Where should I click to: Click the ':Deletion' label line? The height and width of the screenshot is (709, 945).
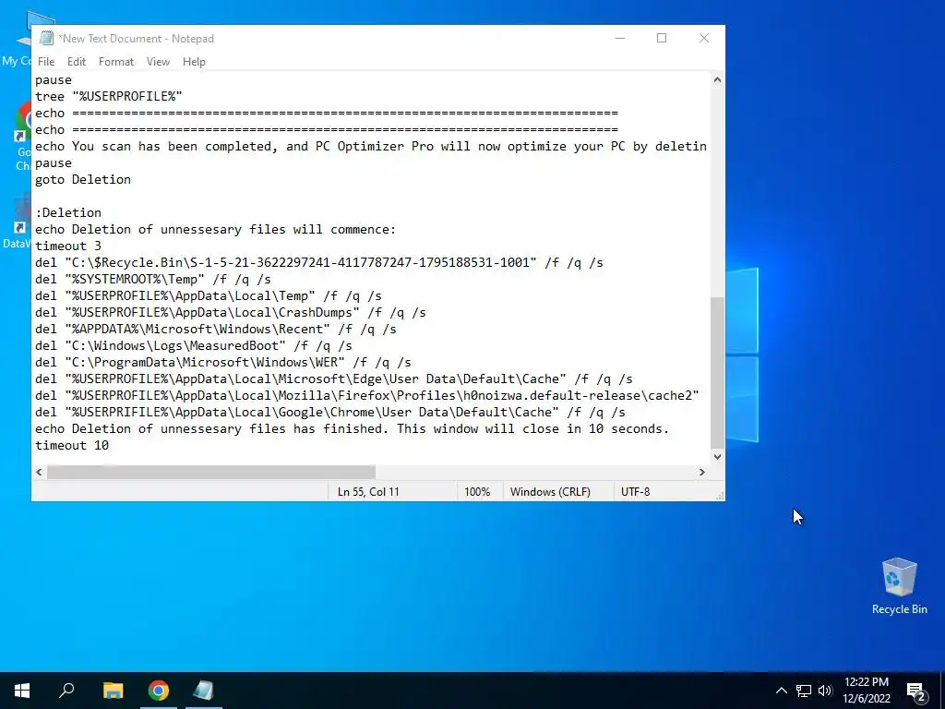point(68,213)
